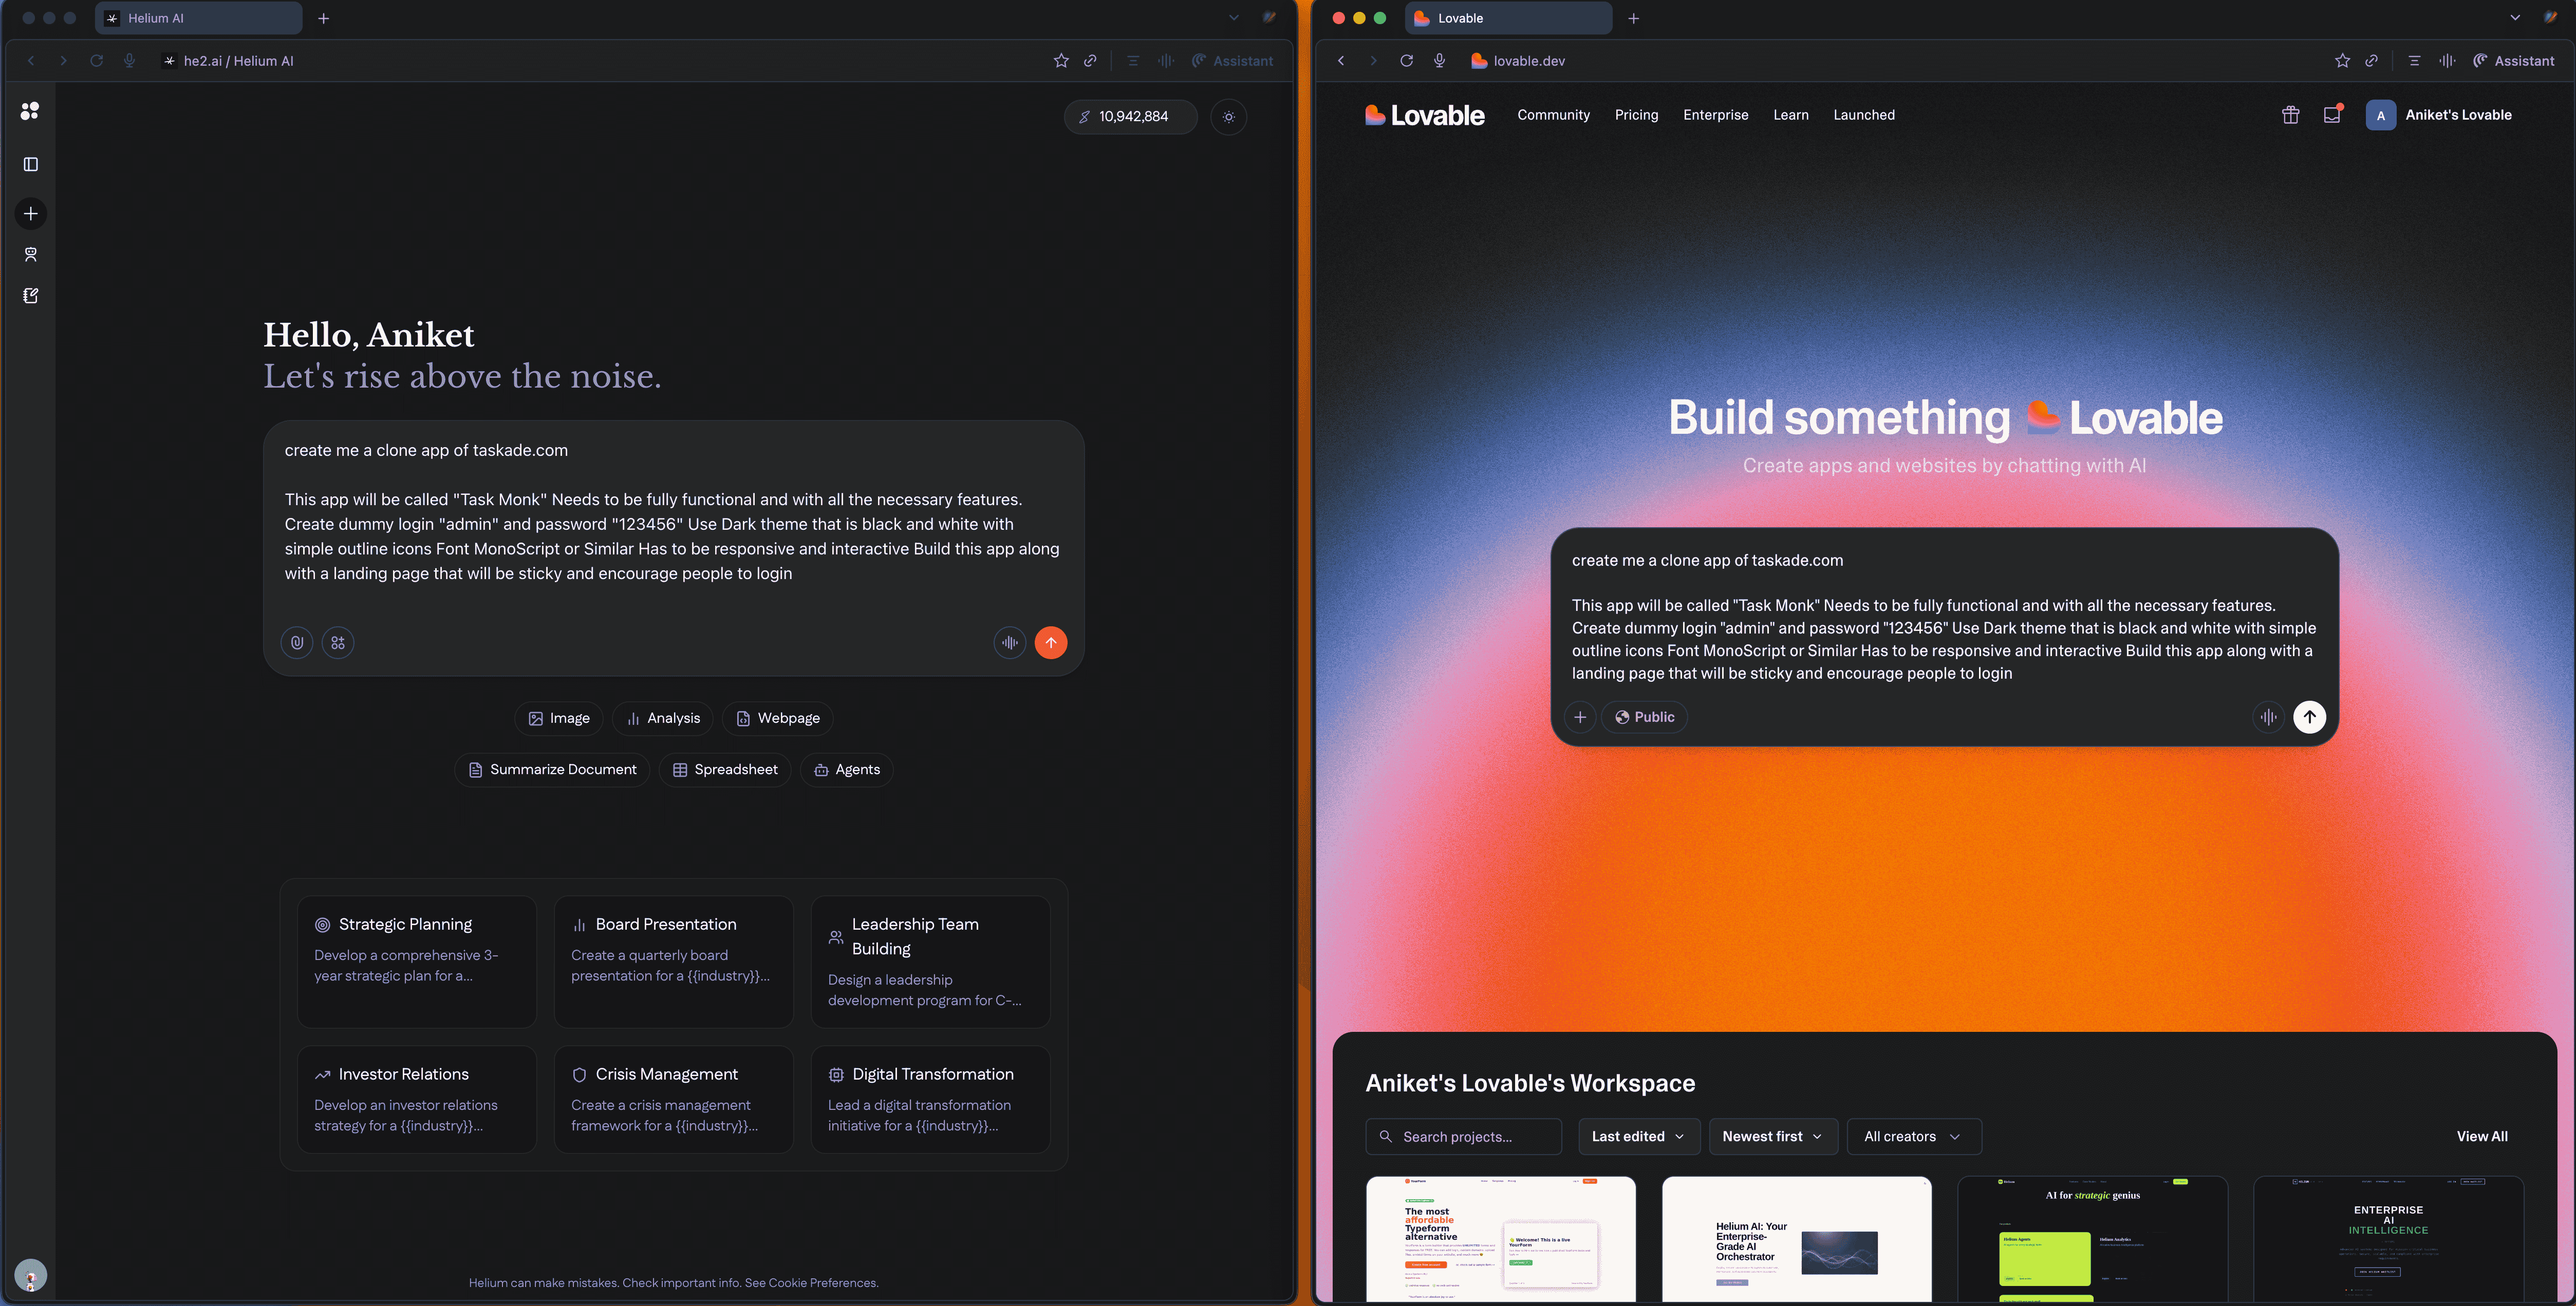Viewport: 2576px width, 1306px height.
Task: Click the Search projects field
Action: click(1463, 1137)
